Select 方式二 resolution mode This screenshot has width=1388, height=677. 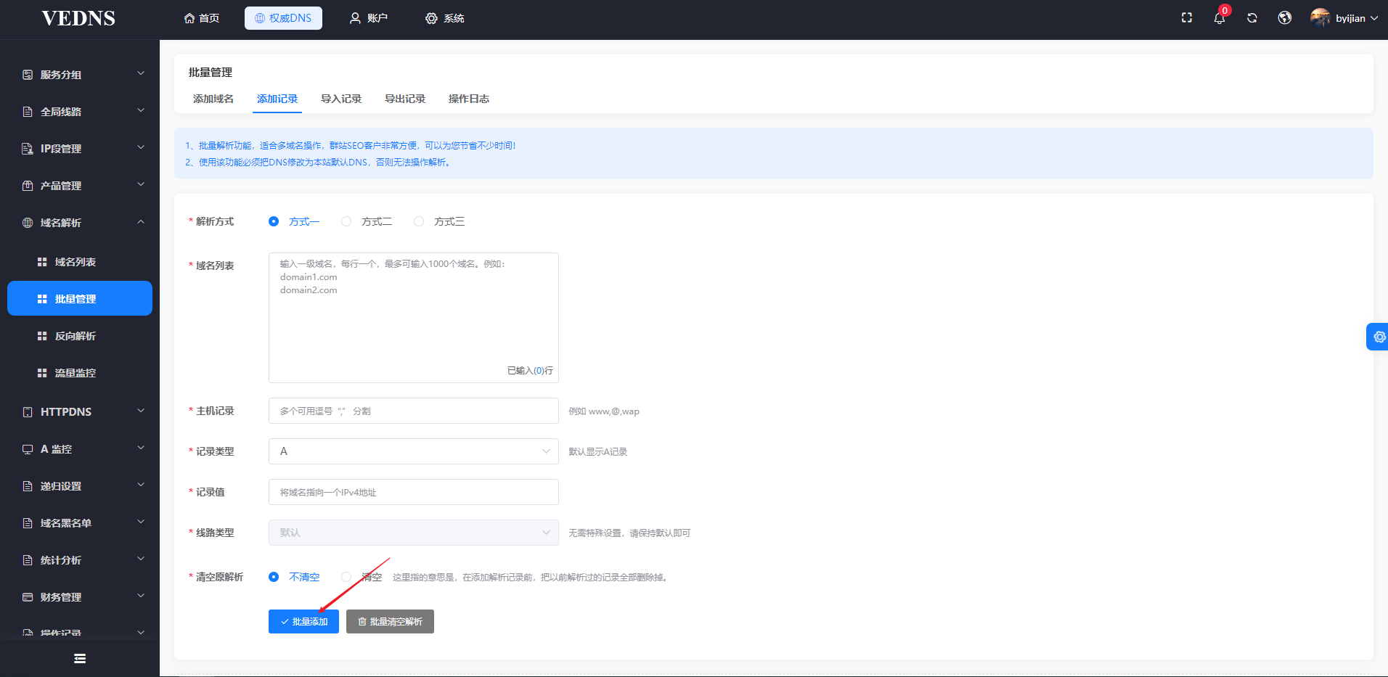point(367,221)
